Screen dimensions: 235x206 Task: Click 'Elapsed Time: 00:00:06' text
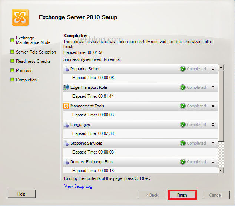[x=93, y=78]
